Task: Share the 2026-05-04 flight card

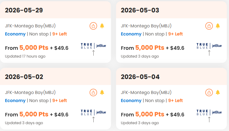Action: [209, 92]
